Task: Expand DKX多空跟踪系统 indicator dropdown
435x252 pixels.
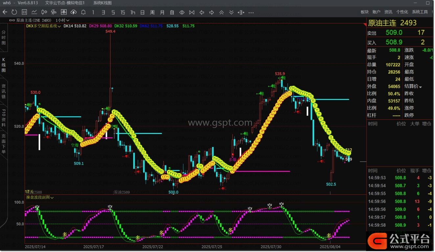Action: 43,26
